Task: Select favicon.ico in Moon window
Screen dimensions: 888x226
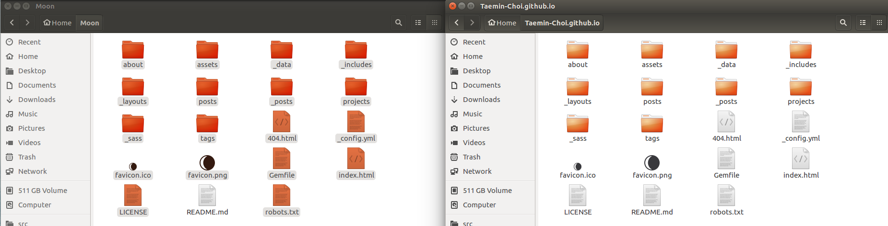Action: point(133,171)
